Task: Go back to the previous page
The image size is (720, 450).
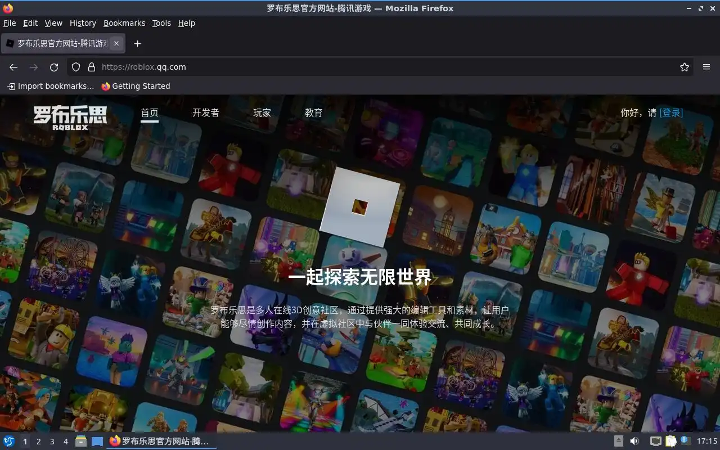Action: [x=13, y=67]
